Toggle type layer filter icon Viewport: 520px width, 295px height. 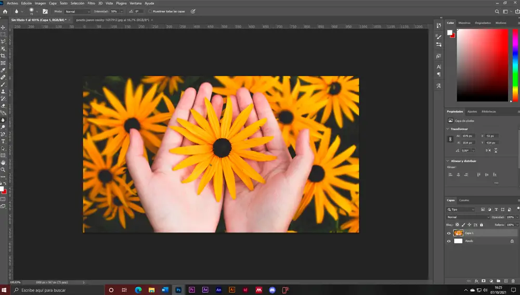496,209
